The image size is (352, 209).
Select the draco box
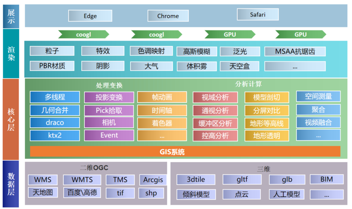tap(55, 123)
